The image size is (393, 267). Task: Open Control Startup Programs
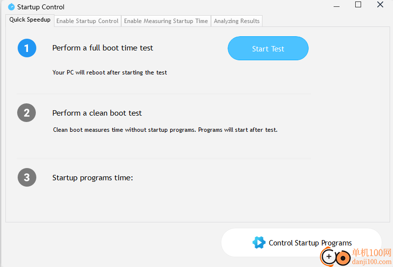[x=301, y=243]
